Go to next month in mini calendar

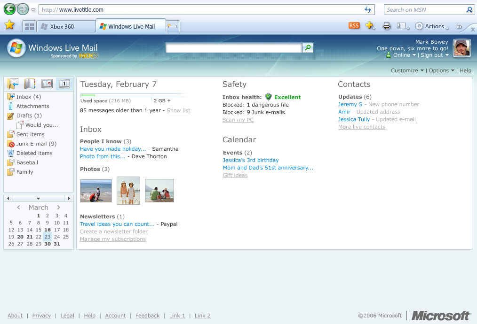point(59,208)
